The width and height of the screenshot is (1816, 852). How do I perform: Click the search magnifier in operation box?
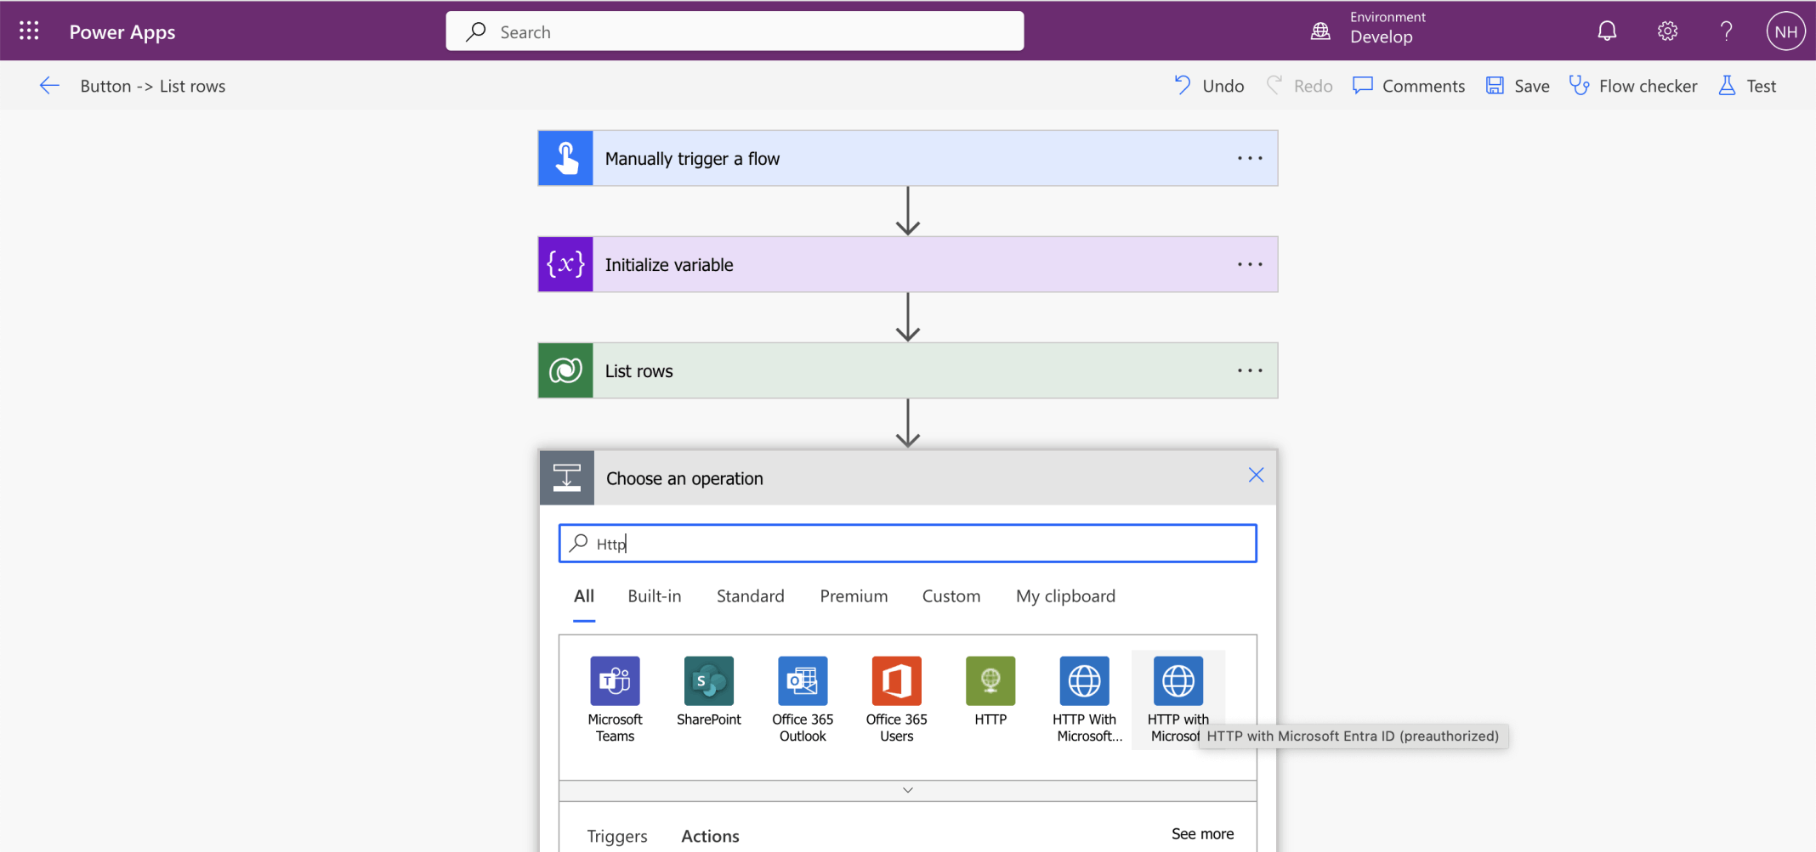[579, 543]
